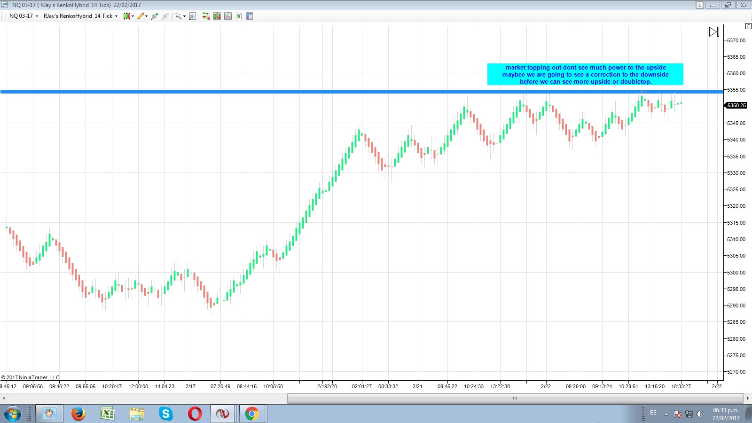752x423 pixels.
Task: Switch to NinjaTrader in the taskbar
Action: pyautogui.click(x=223, y=414)
